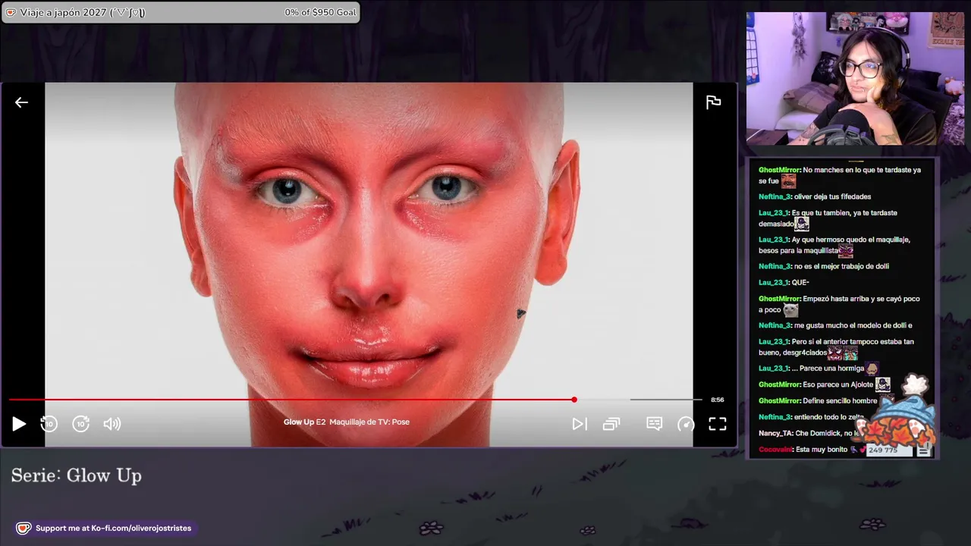Click the Viaje a japón 2027 goal bar

[181, 12]
